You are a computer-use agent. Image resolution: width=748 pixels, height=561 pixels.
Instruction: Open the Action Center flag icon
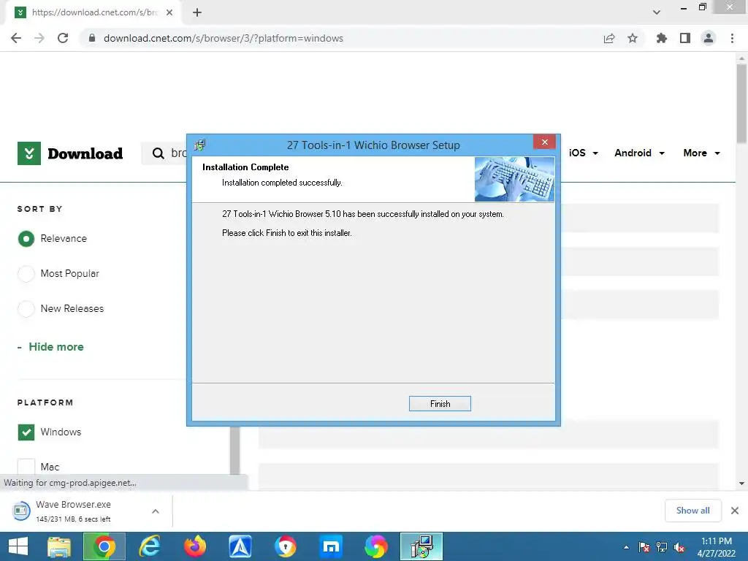point(644,547)
